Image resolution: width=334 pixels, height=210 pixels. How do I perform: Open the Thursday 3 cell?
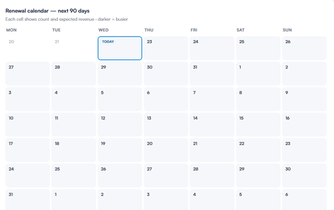[166, 199]
